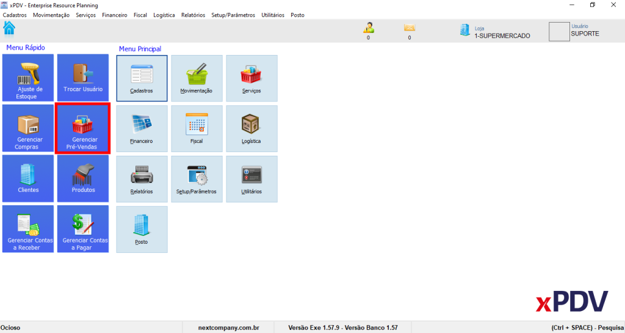The height and width of the screenshot is (333, 625).
Task: Click the (Ctrl + SPACE) - Pesquisa text
Action: pos(588,328)
